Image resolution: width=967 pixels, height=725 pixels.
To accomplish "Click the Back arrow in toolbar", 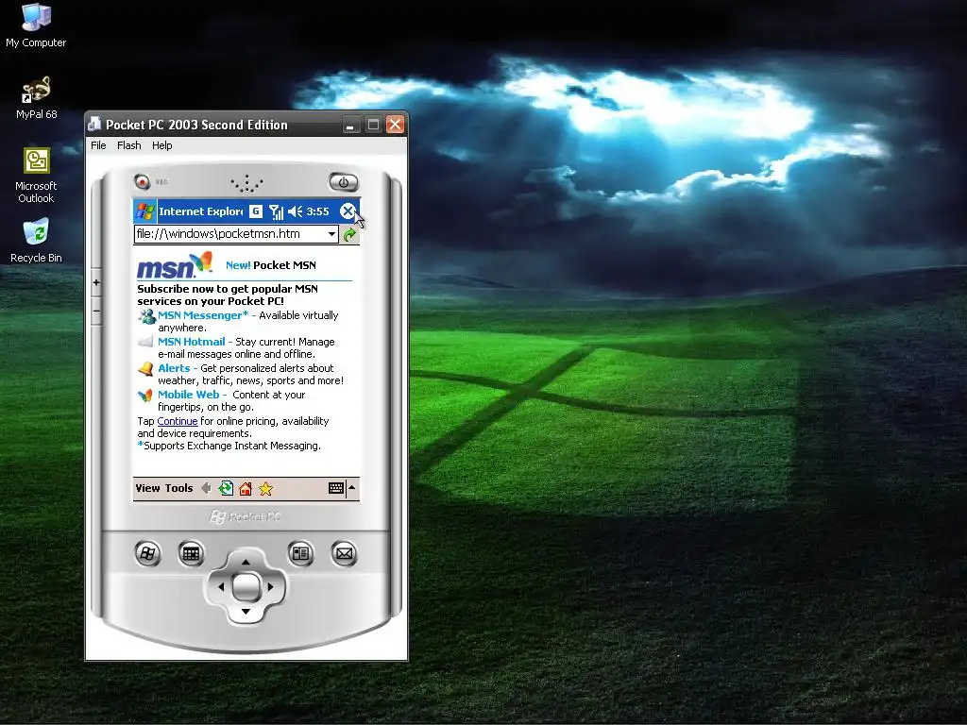I will pyautogui.click(x=206, y=488).
